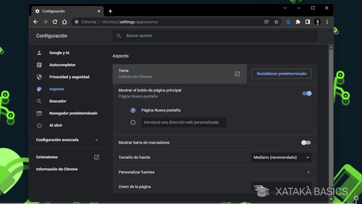
Task: Open the Extensiones link
Action: click(47, 157)
